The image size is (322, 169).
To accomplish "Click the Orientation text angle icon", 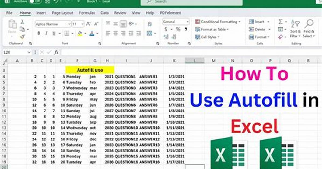I will pyautogui.click(x=131, y=24).
